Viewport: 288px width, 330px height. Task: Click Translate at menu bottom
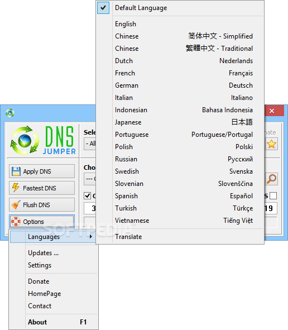[180, 237]
